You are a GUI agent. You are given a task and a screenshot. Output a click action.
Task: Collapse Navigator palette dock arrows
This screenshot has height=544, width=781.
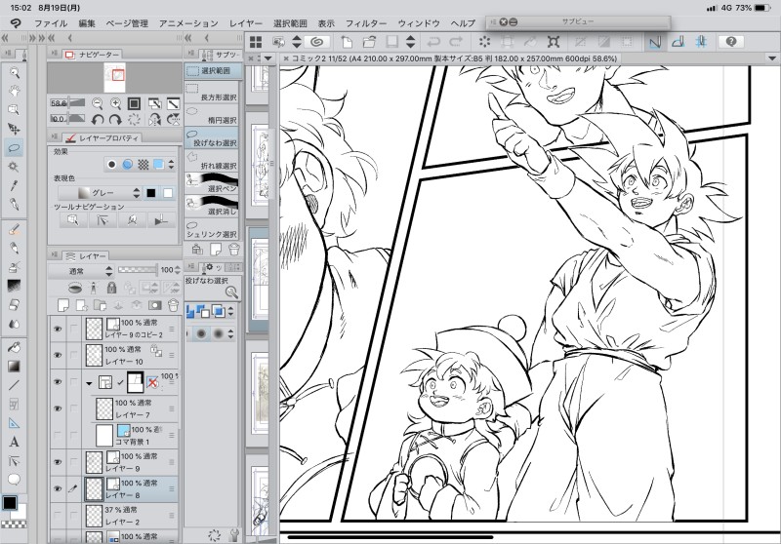[52, 38]
